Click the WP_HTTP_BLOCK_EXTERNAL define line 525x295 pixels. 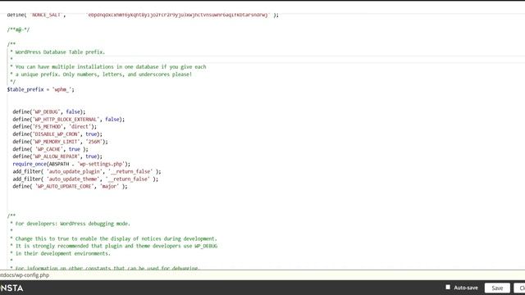69,119
